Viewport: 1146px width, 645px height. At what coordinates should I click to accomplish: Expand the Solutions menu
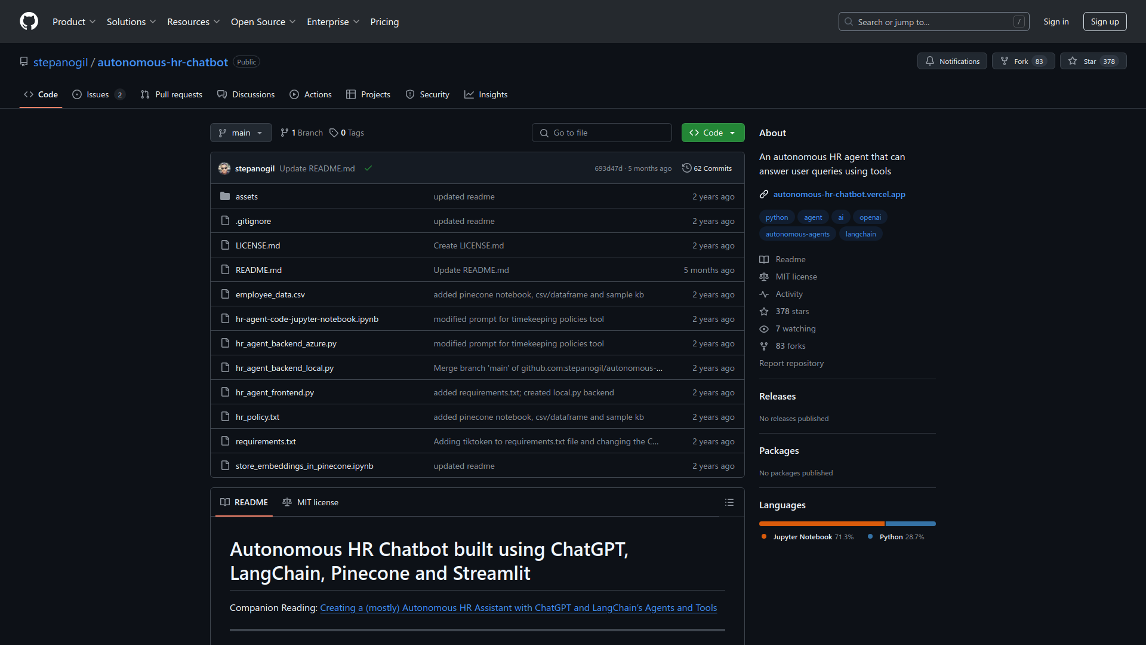[131, 21]
